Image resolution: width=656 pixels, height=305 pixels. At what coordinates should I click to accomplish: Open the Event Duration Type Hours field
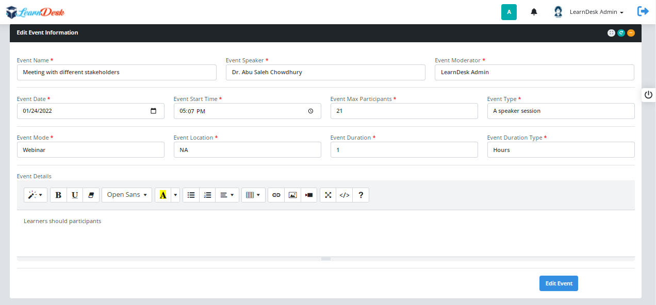561,150
